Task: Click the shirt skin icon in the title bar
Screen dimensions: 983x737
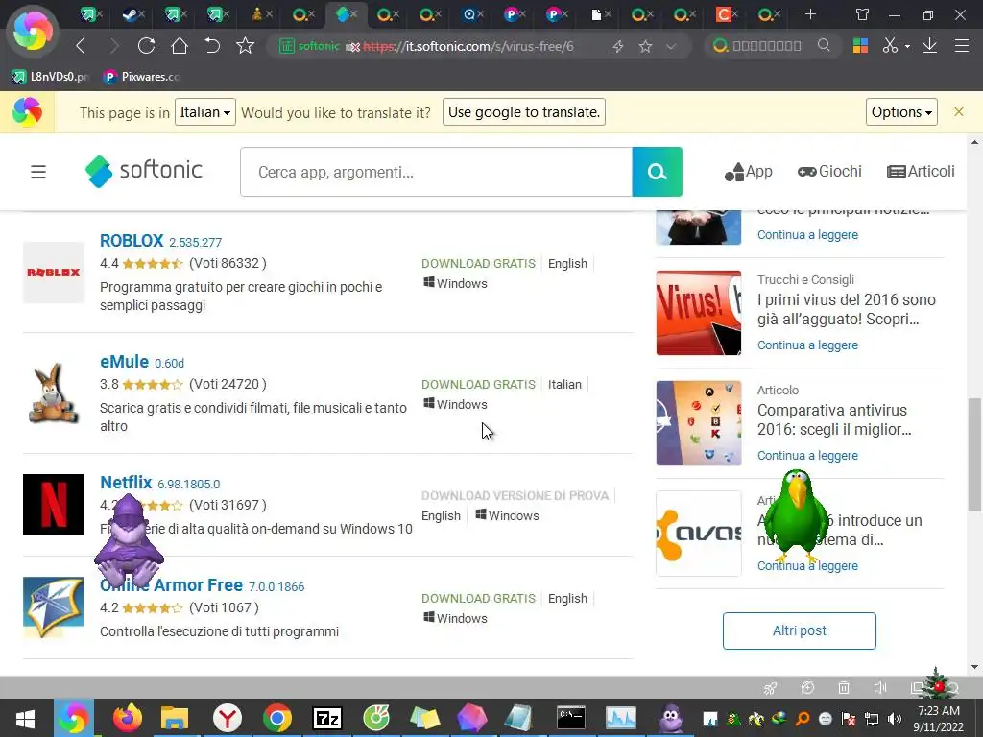Action: [x=863, y=14]
